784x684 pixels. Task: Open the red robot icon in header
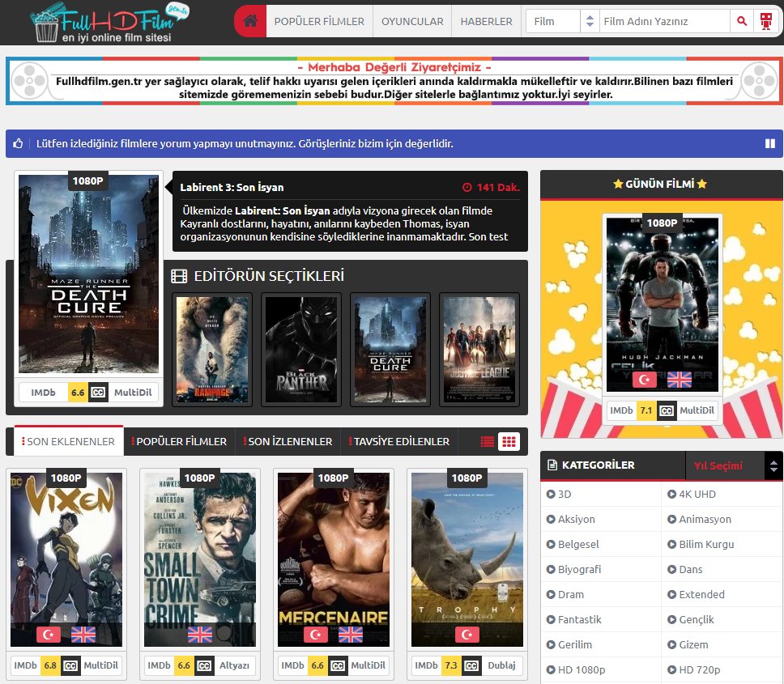click(765, 21)
